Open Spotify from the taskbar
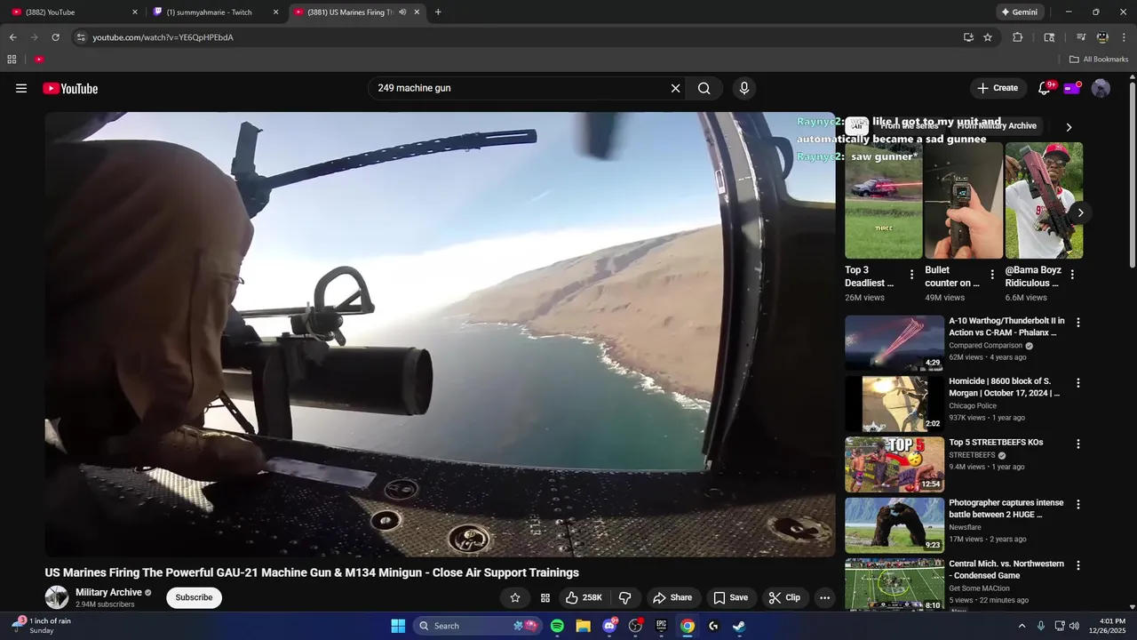Screen dimensions: 1137x640 tap(557, 626)
